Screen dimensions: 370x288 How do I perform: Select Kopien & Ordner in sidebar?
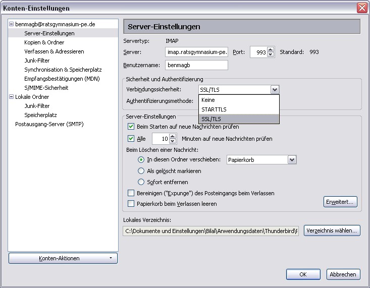point(44,42)
